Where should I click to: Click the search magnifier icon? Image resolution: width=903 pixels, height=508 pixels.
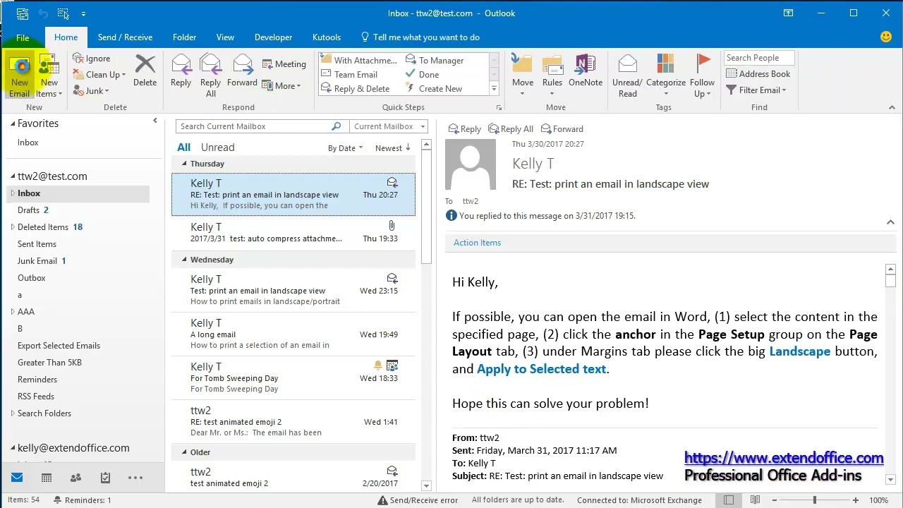[337, 126]
